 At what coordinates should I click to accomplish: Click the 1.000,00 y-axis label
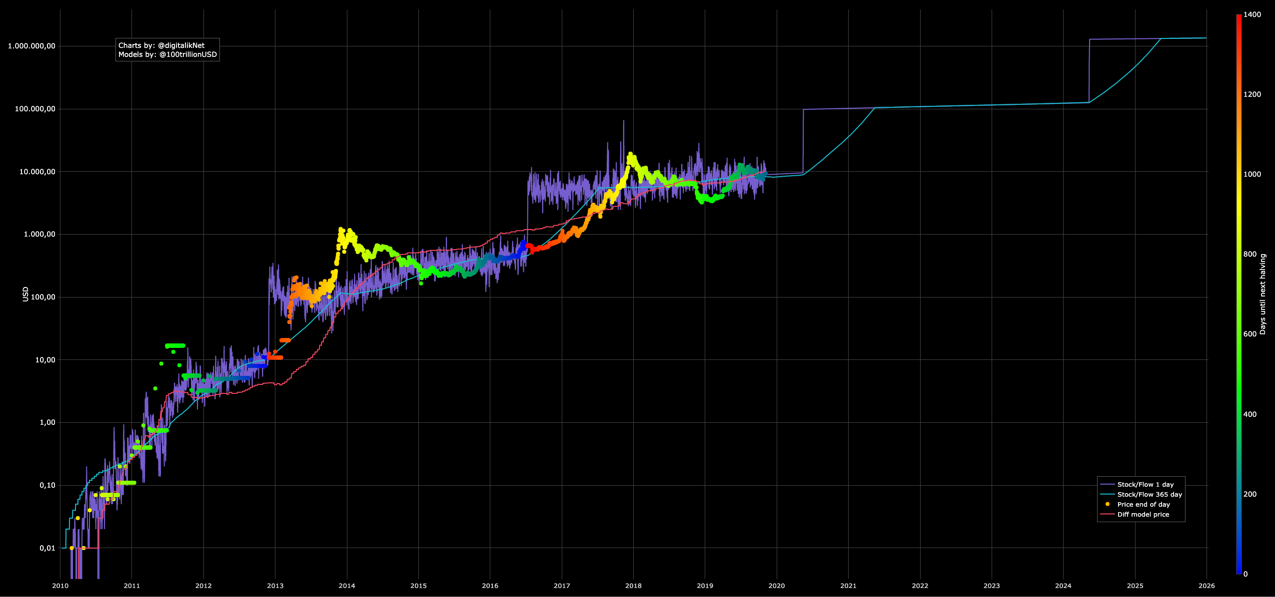[39, 234]
